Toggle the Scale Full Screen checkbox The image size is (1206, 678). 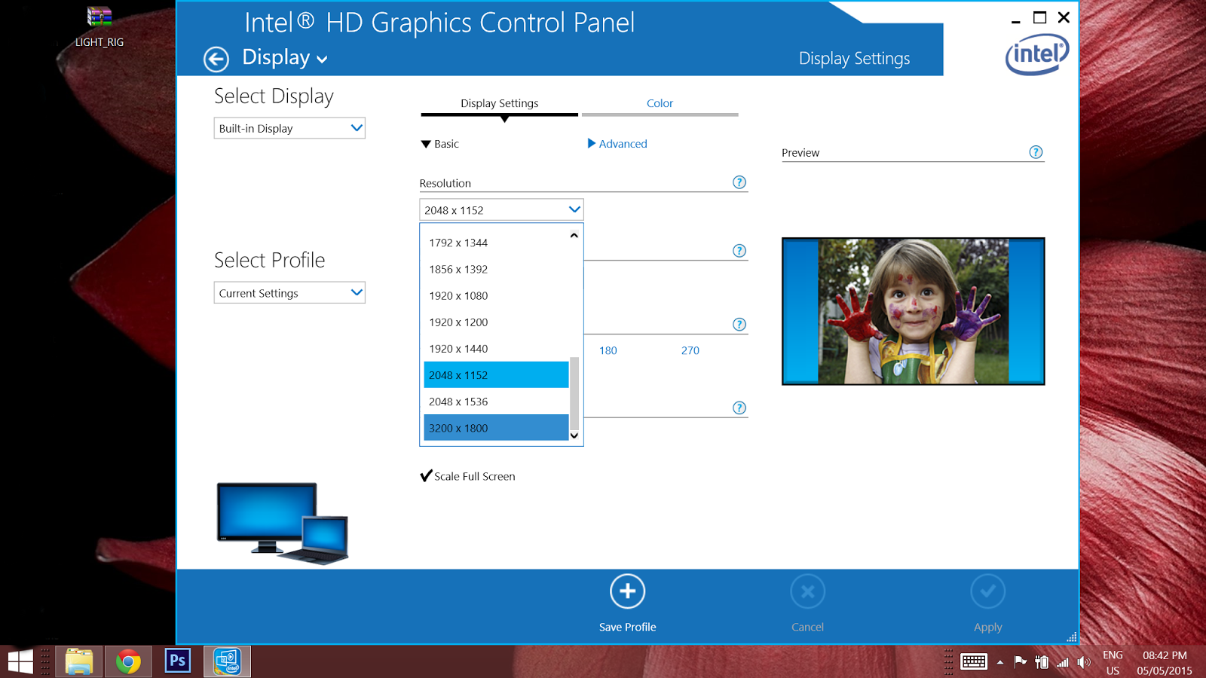coord(427,476)
